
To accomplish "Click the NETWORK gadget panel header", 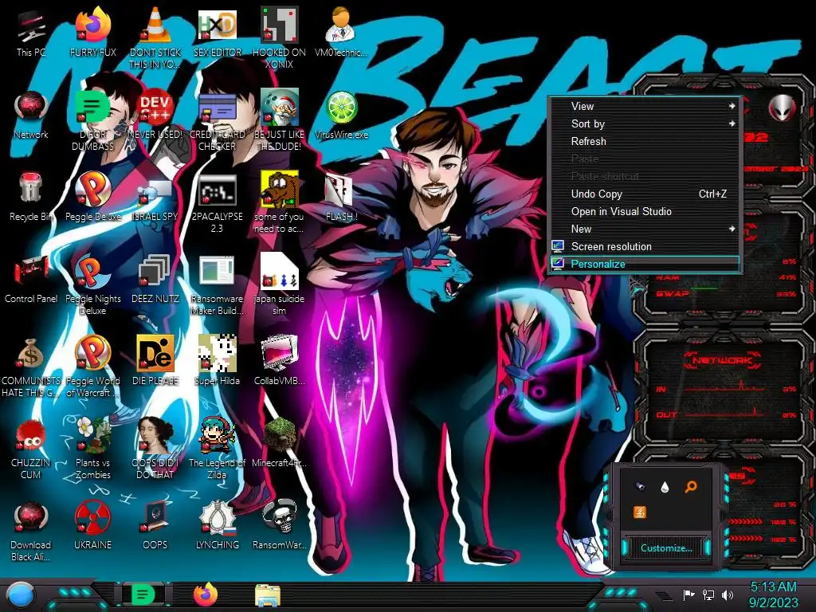I will (x=722, y=360).
